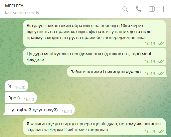Click the checkmarks on the "флудили" message
171x137 pixels.
coord(161,61)
